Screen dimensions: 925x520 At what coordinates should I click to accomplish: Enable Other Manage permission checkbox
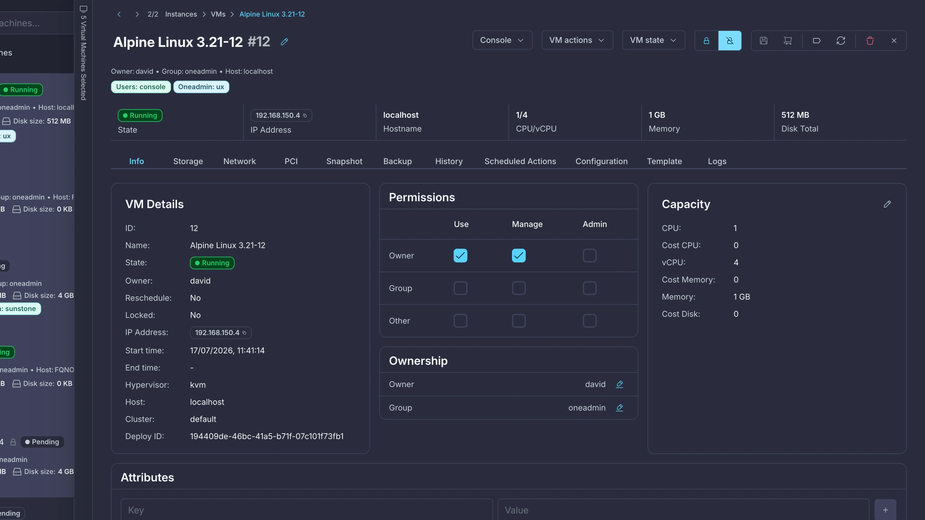[519, 321]
